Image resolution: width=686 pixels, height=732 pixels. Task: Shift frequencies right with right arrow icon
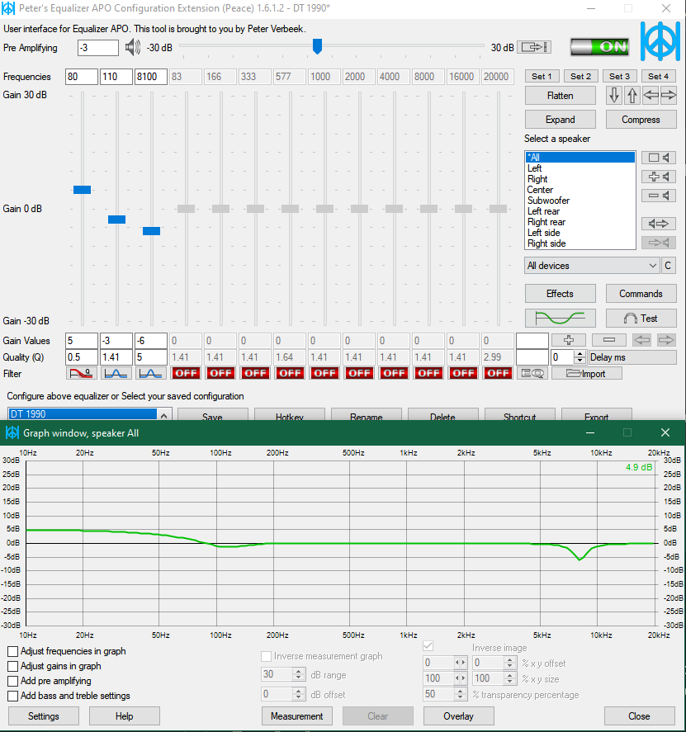click(x=669, y=95)
